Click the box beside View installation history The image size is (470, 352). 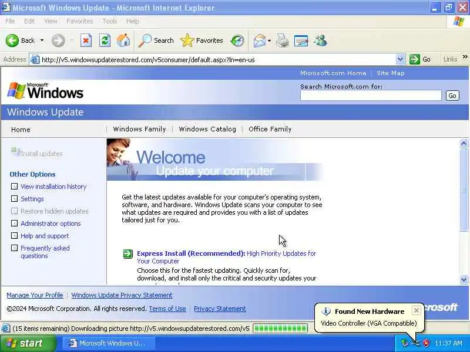[14, 186]
